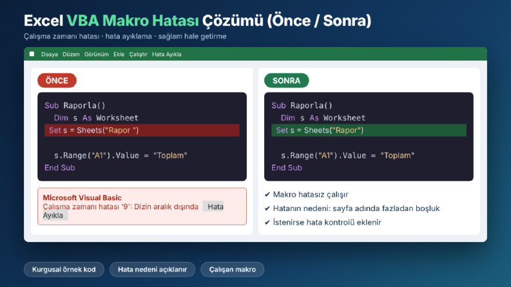Screen dimensions: 511x287
Task: Click the Çalışan makro pill
Action: click(233, 270)
